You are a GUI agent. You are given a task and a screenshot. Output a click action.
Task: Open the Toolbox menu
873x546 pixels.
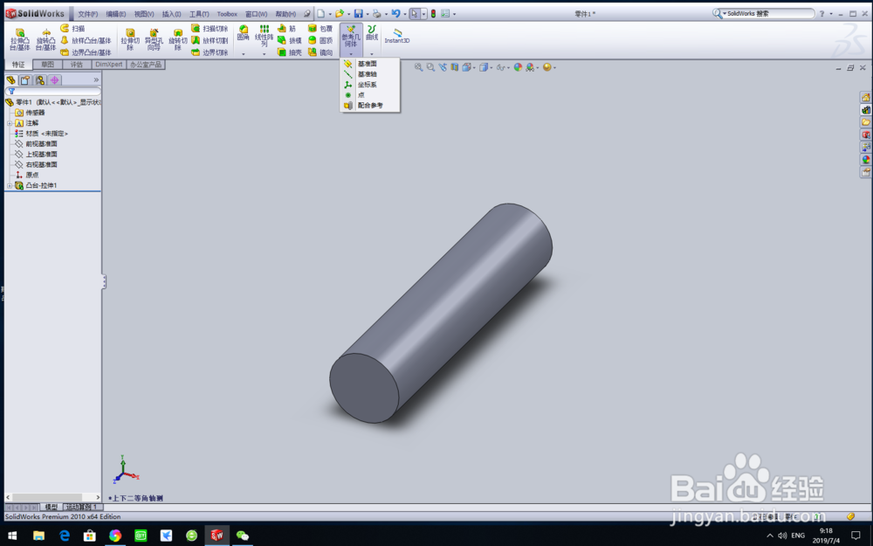227,14
